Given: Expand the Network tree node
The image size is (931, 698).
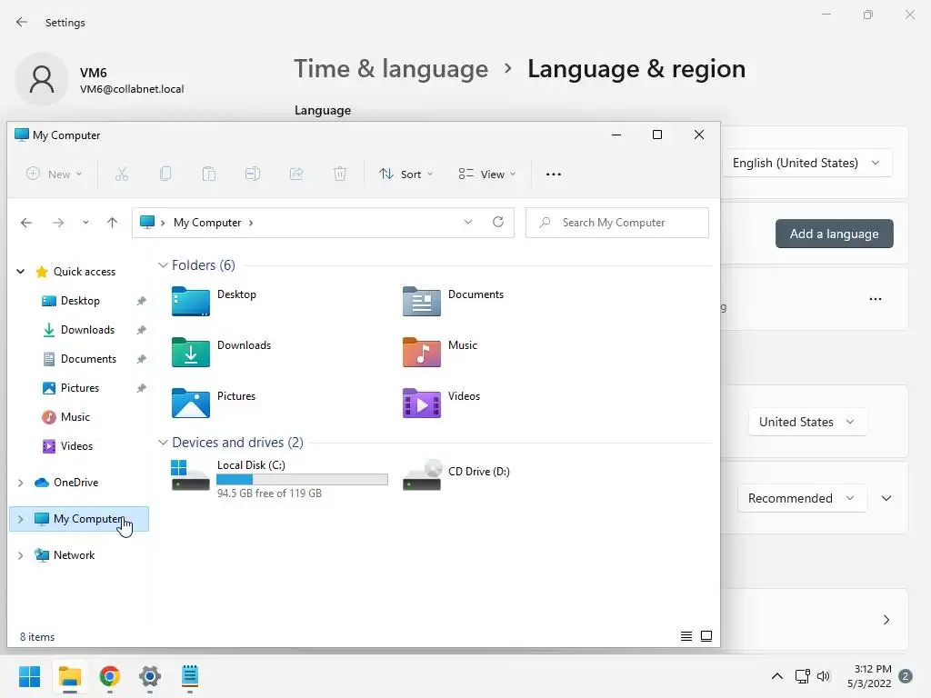Looking at the screenshot, I should click(x=20, y=555).
